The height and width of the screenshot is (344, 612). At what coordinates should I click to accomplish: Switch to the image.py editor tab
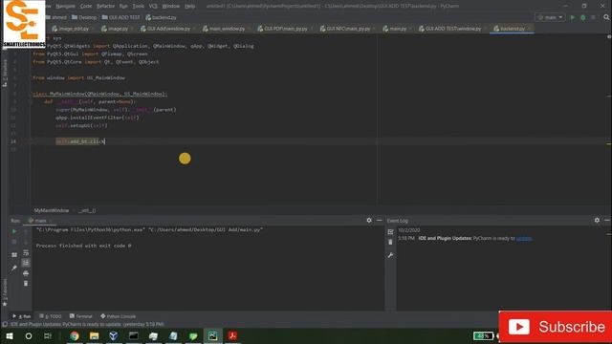[x=118, y=29]
